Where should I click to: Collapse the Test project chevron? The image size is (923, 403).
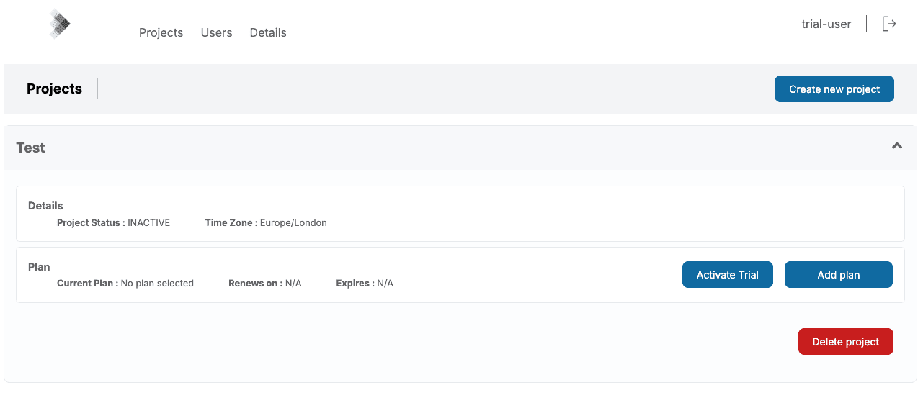pyautogui.click(x=897, y=146)
